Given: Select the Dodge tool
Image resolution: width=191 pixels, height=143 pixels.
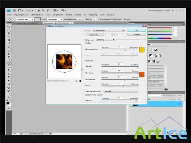Looking at the screenshot, I should [x=9, y=70].
